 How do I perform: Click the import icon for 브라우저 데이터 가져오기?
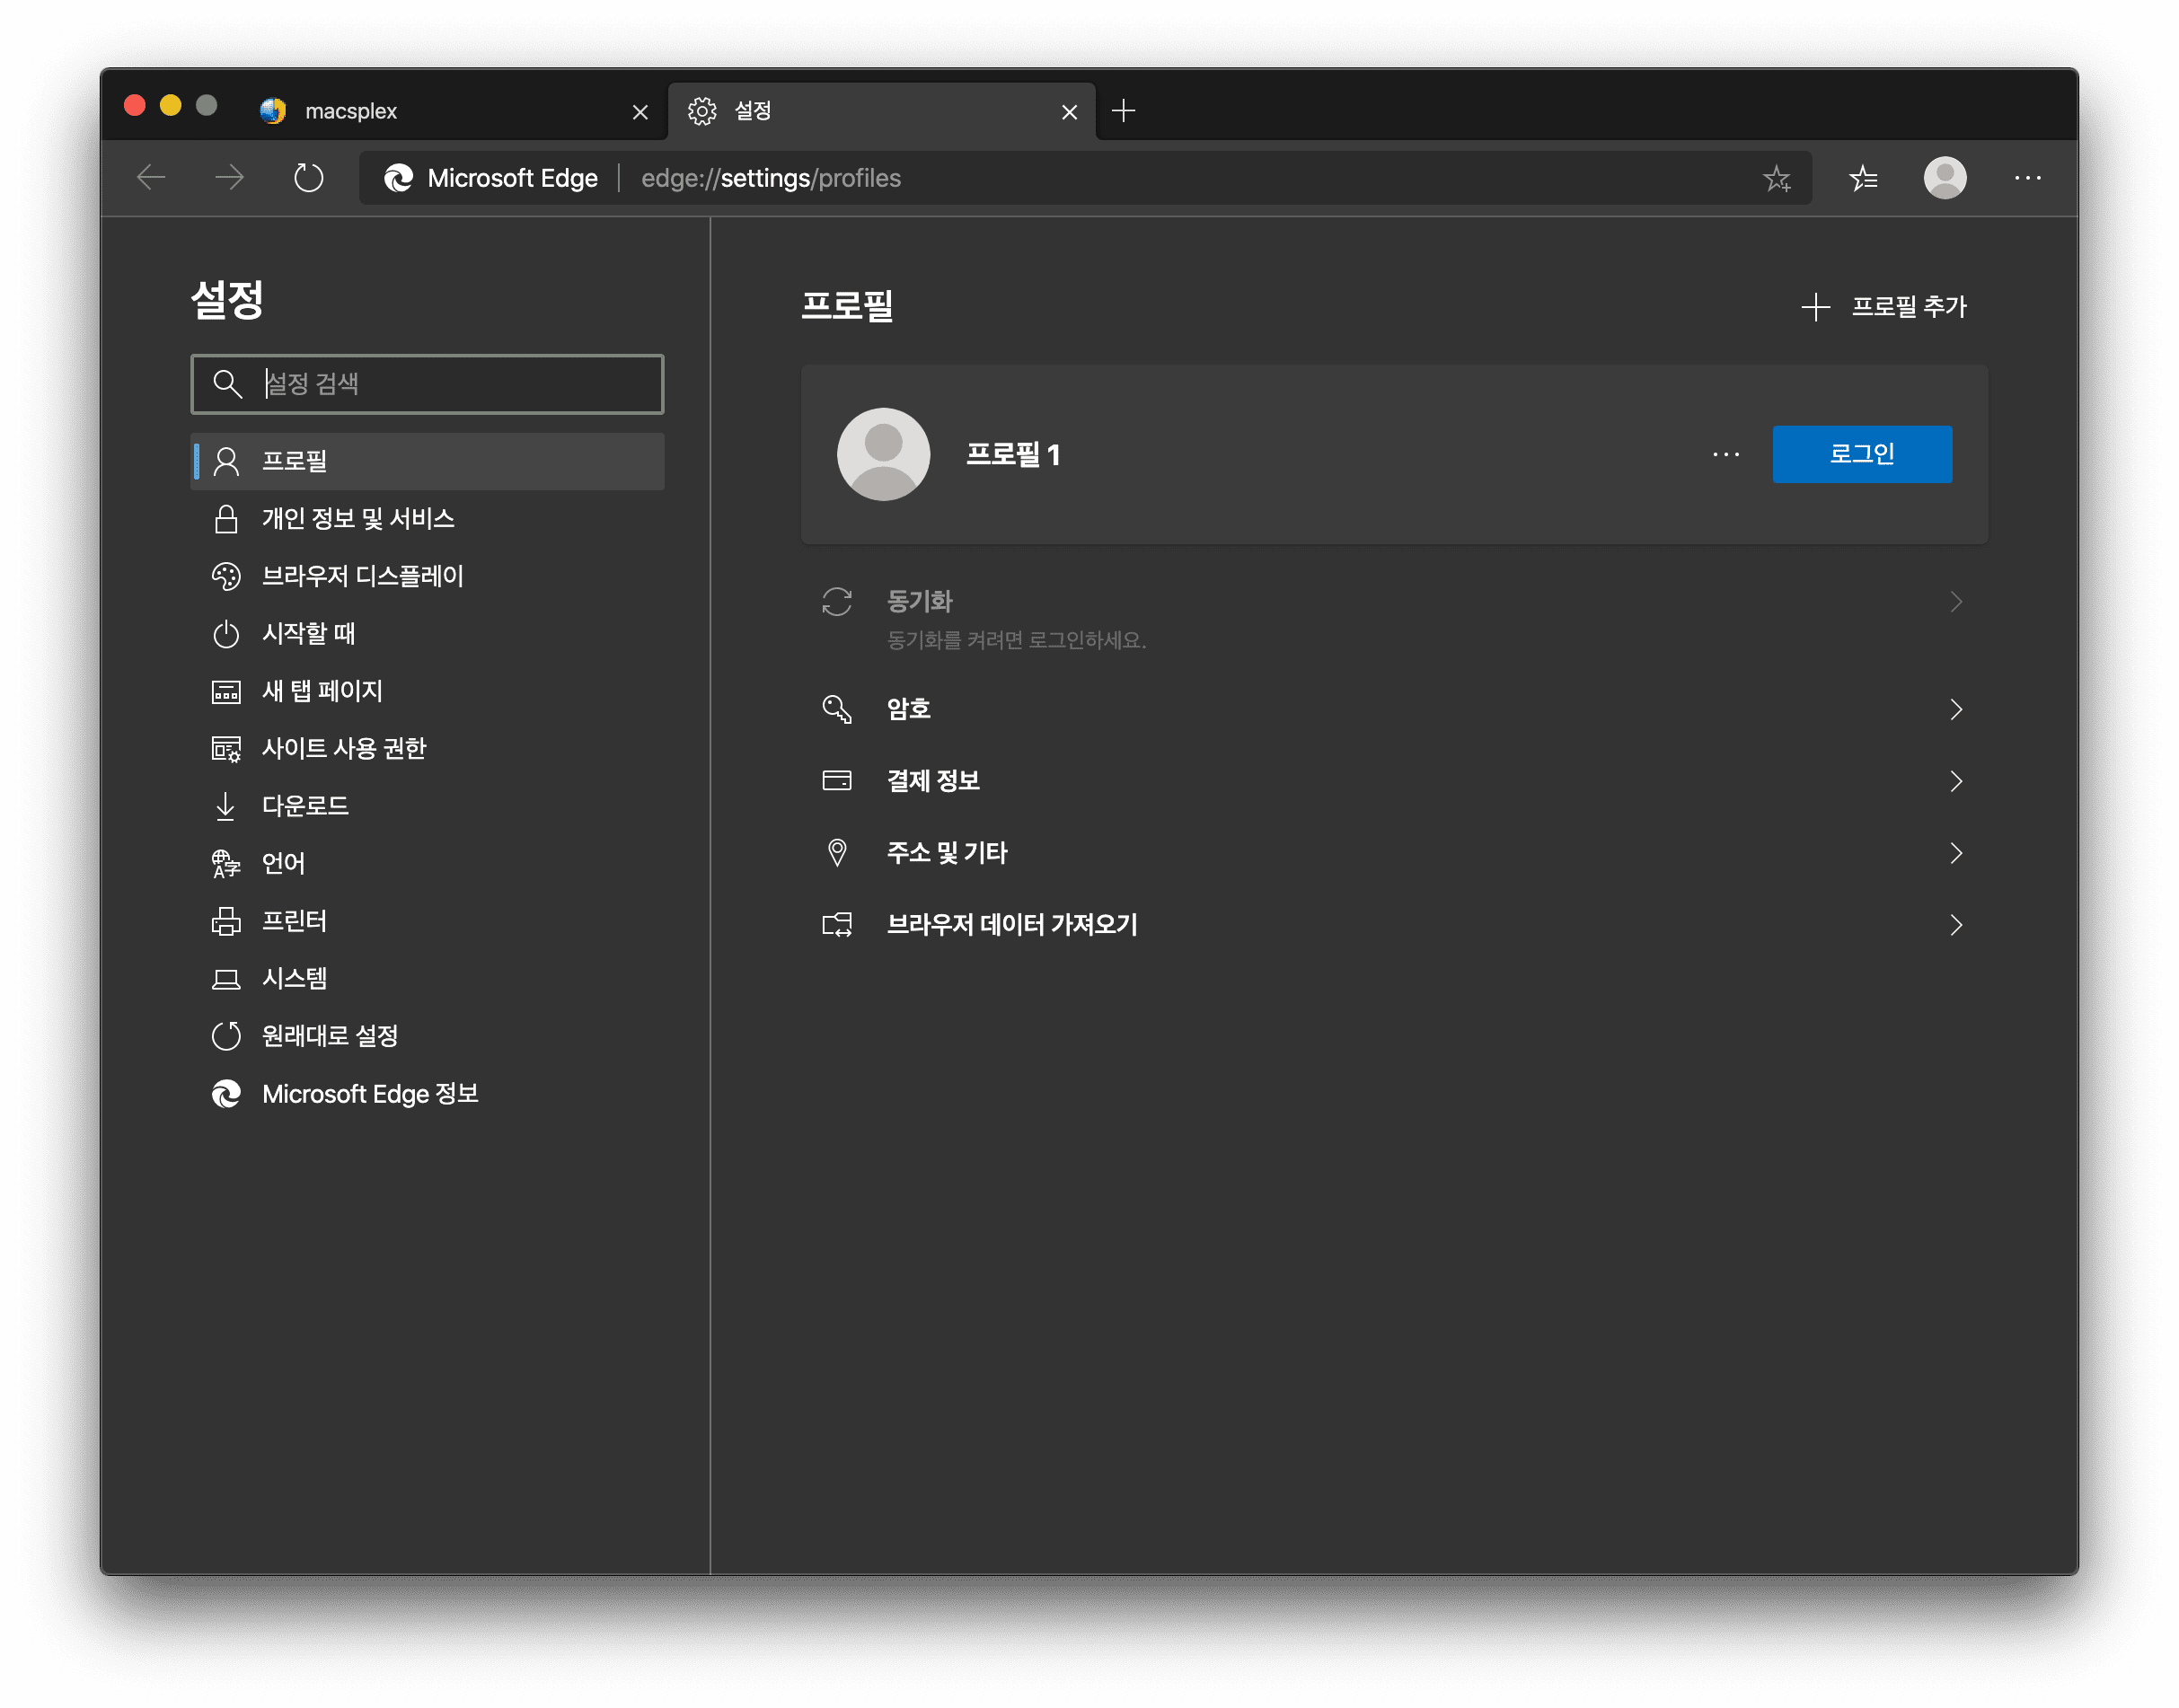[837, 925]
